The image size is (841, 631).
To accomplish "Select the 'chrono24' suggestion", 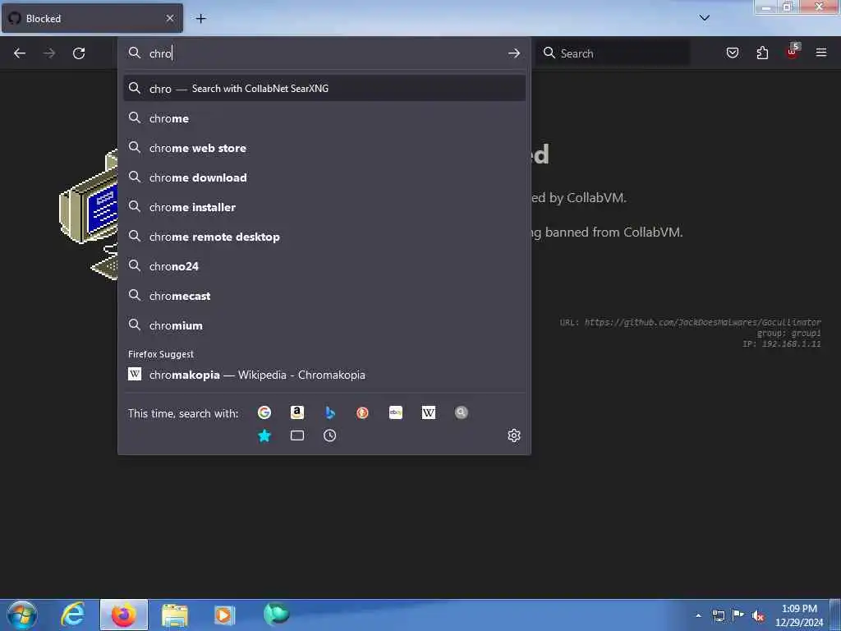I will coord(324,266).
